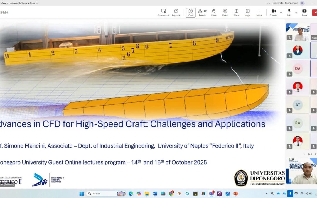Click the Share screen icon

point(304,12)
